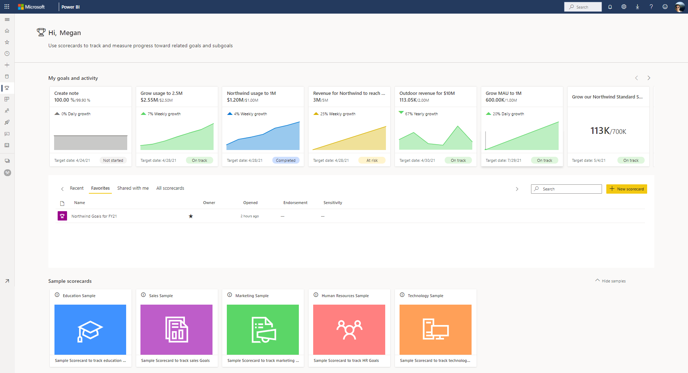Click Power BI title in header

pos(71,7)
